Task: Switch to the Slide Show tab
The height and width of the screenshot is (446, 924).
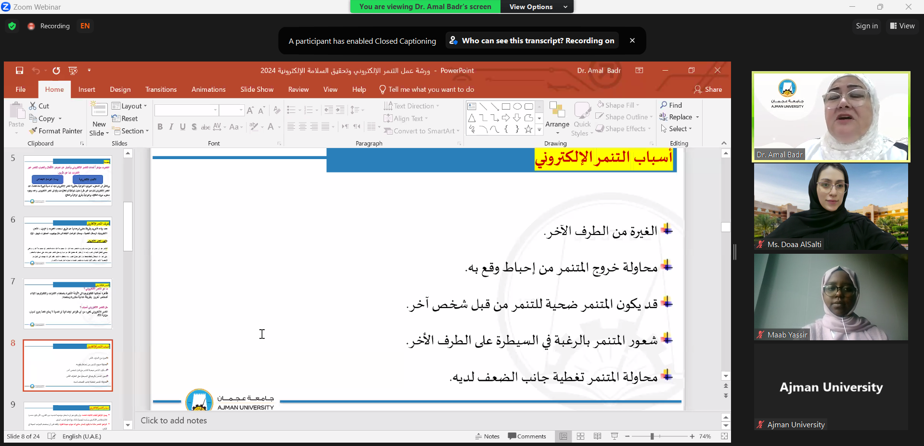Action: 257,89
